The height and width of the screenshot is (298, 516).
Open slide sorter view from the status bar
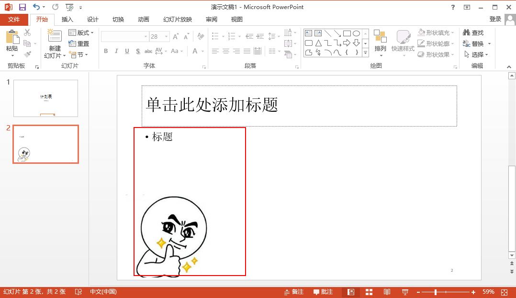coord(369,292)
